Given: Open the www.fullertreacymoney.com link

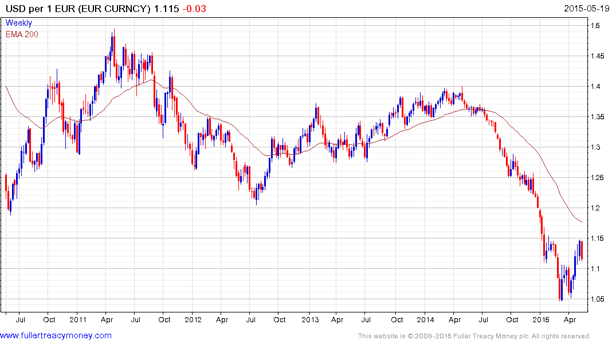Looking at the screenshot, I should [56, 335].
